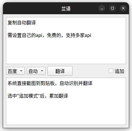Enable the 追加 checkbox
132x131 pixels.
pos(111,71)
